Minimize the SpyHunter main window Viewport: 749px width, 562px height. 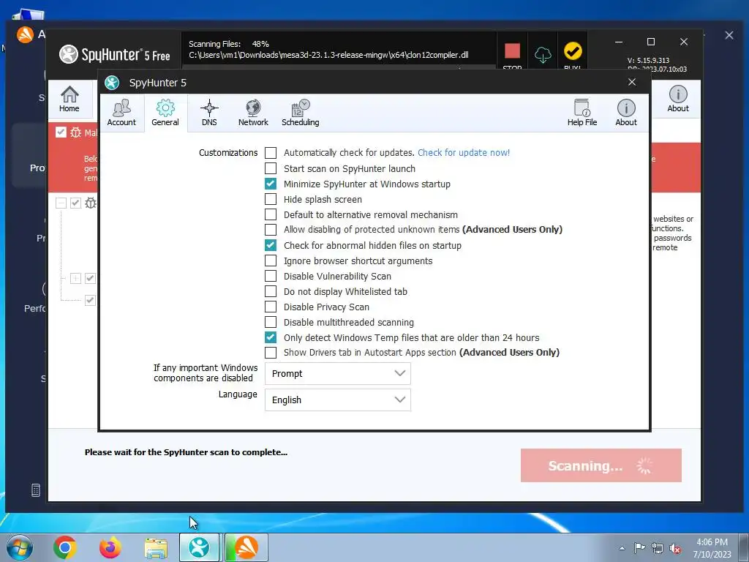[x=619, y=42]
